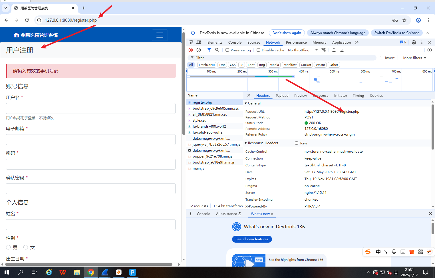
Task: Open the Windows Start menu
Action: [7, 272]
